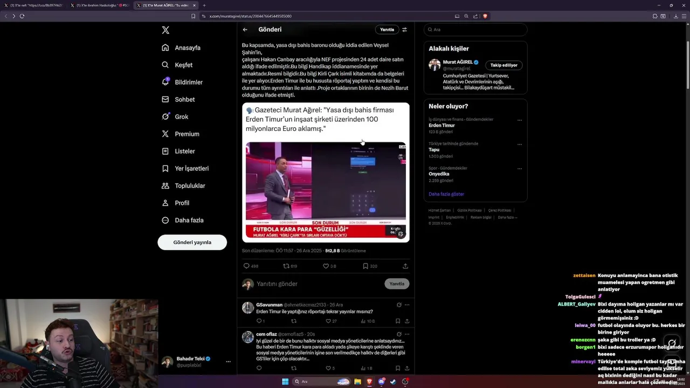Expand Daha fazla menu in sidebar
The height and width of the screenshot is (388, 690).
(x=182, y=220)
